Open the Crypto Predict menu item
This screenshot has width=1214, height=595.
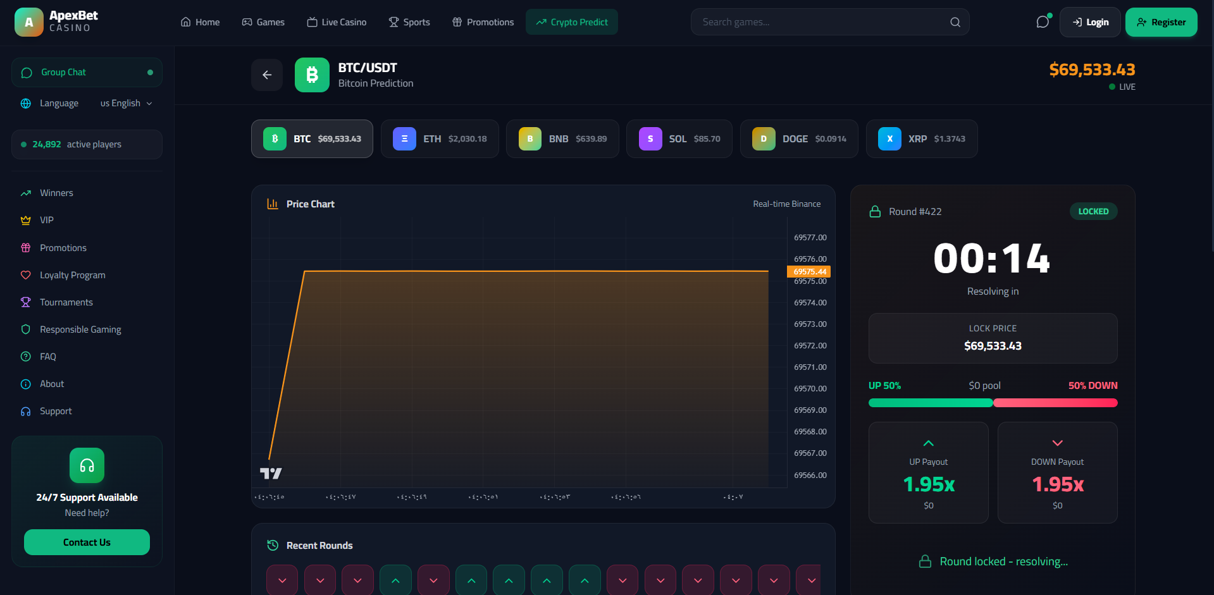[x=572, y=22]
